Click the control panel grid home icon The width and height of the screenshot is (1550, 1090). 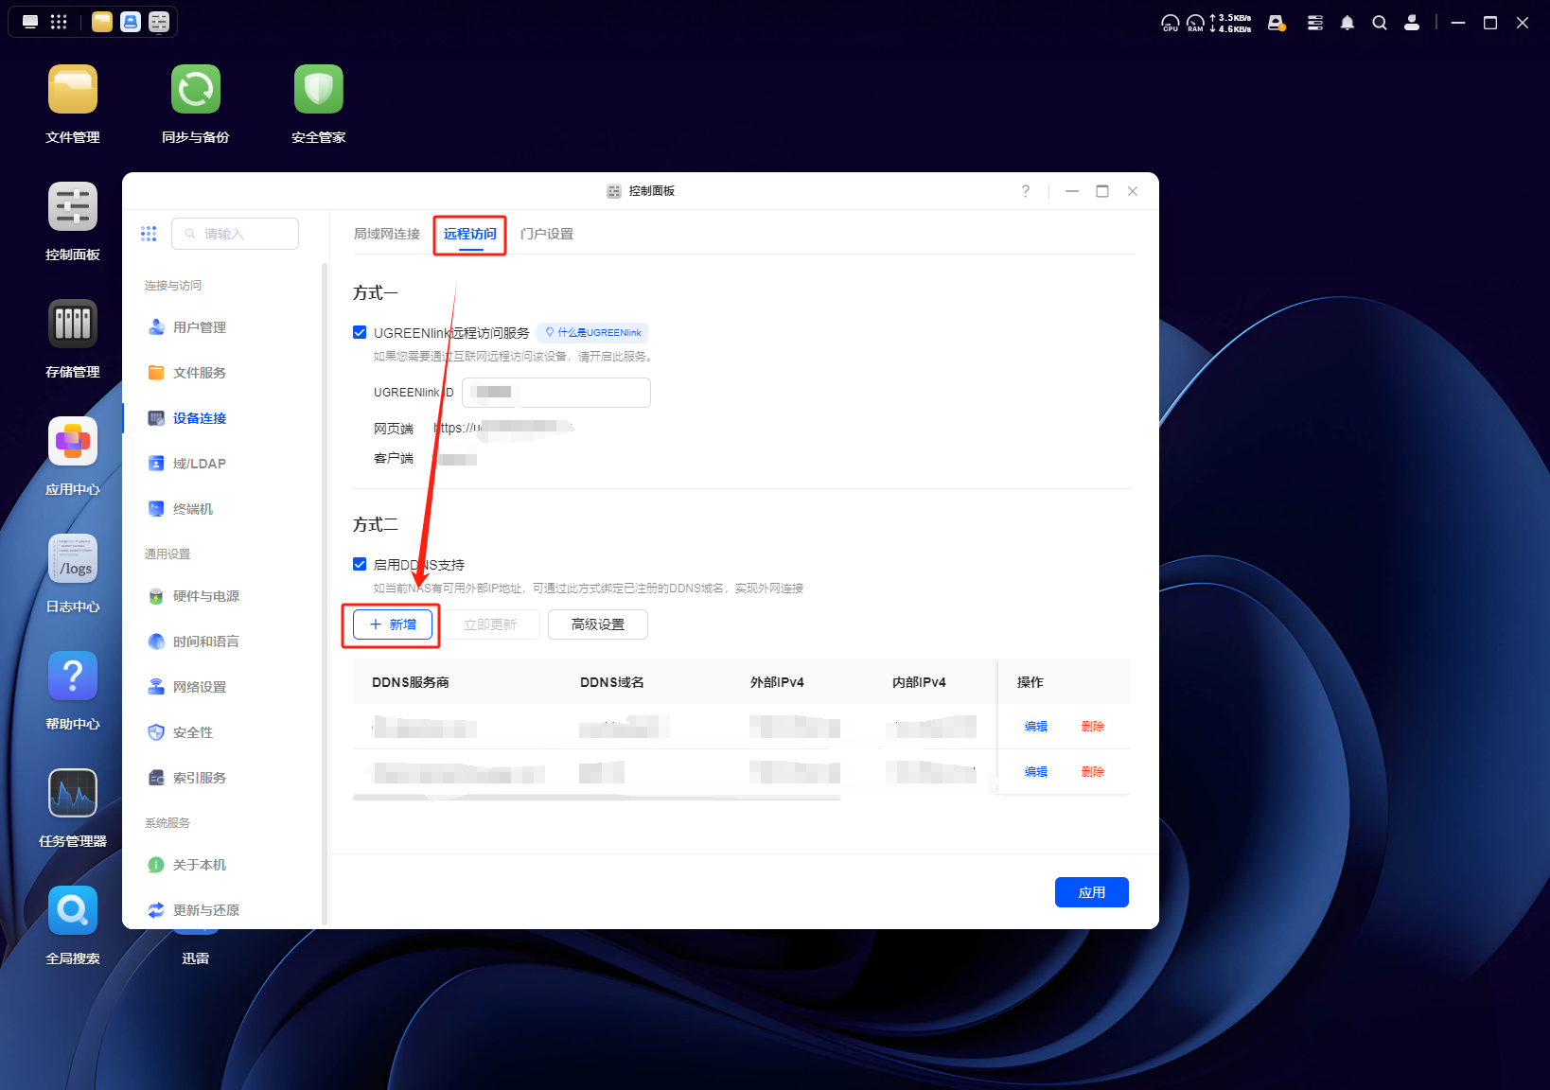(149, 234)
